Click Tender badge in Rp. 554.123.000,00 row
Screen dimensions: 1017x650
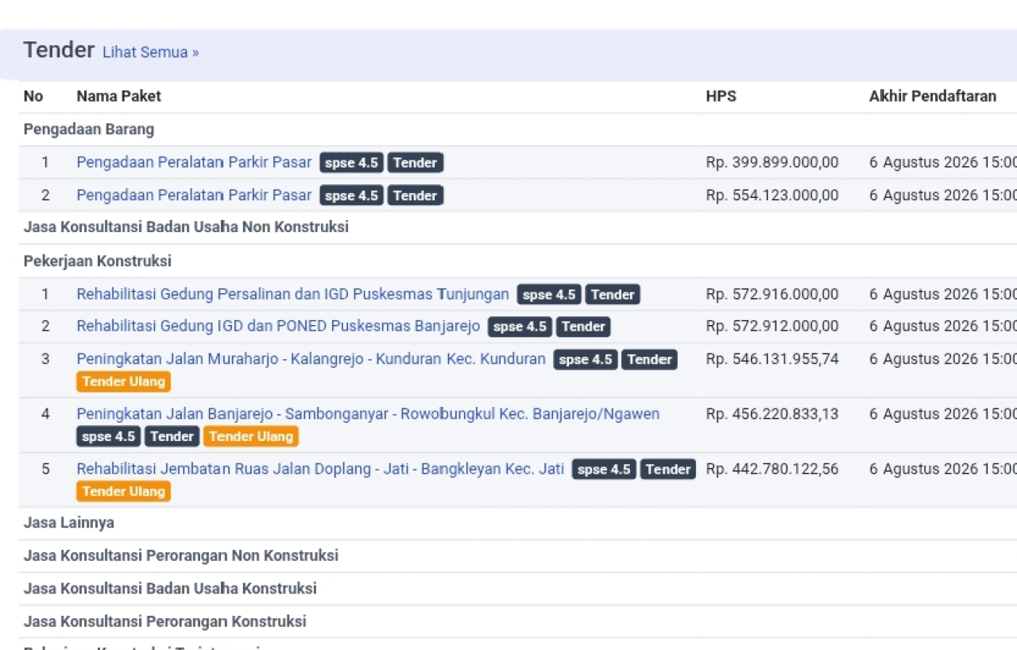[415, 195]
